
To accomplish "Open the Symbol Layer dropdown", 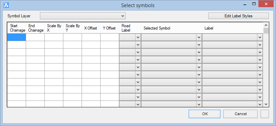I will (x=83, y=16).
